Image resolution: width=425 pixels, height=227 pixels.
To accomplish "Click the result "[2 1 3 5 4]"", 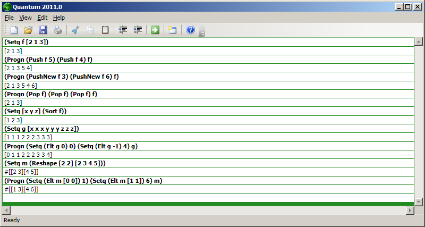I will (208, 68).
